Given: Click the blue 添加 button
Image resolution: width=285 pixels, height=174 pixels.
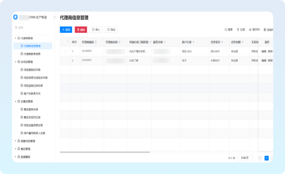Looking at the screenshot, I should (x=66, y=30).
